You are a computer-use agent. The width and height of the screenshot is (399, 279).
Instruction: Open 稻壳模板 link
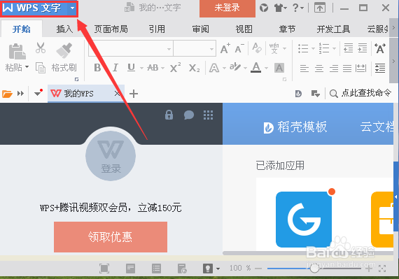[x=295, y=127]
